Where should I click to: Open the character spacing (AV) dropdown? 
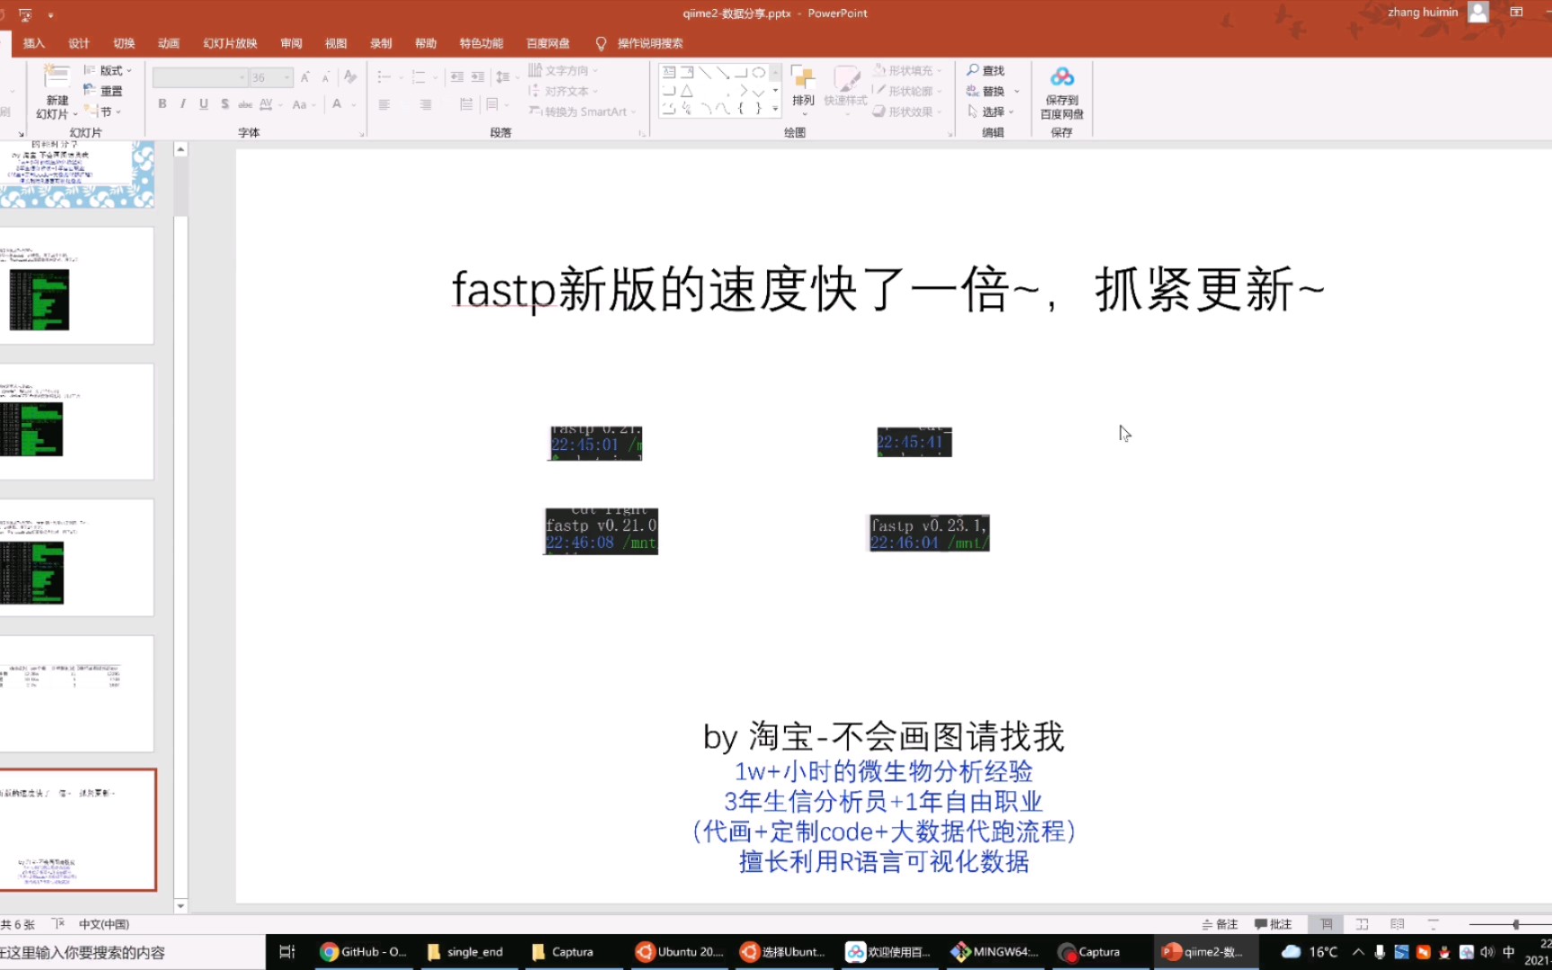click(x=269, y=104)
